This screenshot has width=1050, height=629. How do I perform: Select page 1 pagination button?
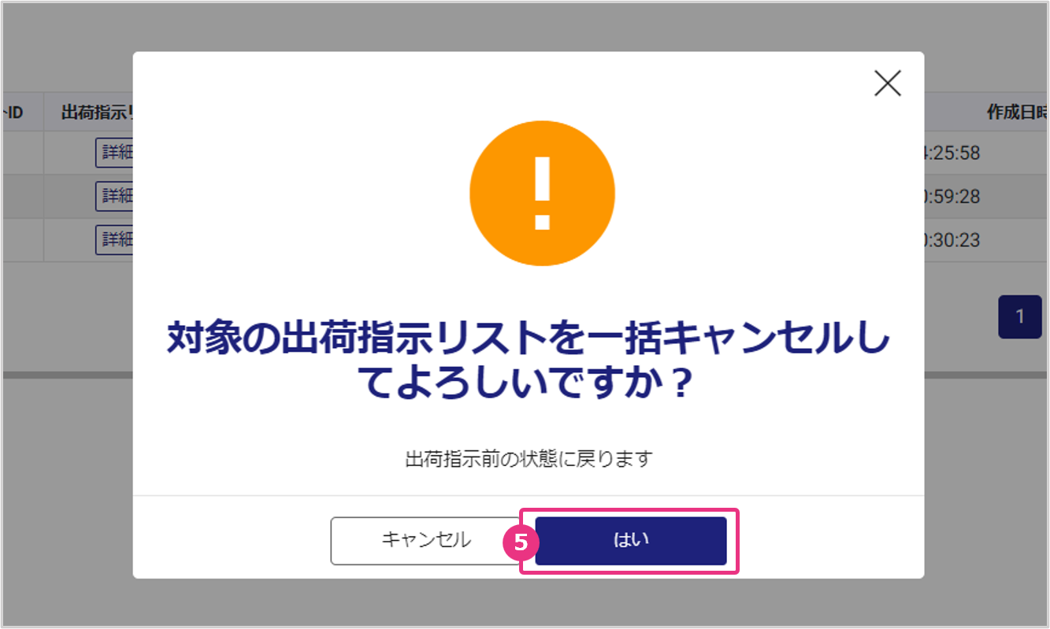click(1020, 317)
